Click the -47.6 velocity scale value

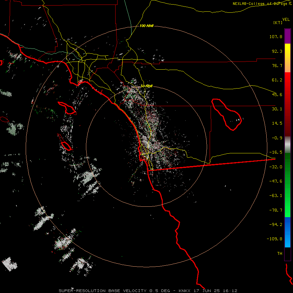[276, 181]
